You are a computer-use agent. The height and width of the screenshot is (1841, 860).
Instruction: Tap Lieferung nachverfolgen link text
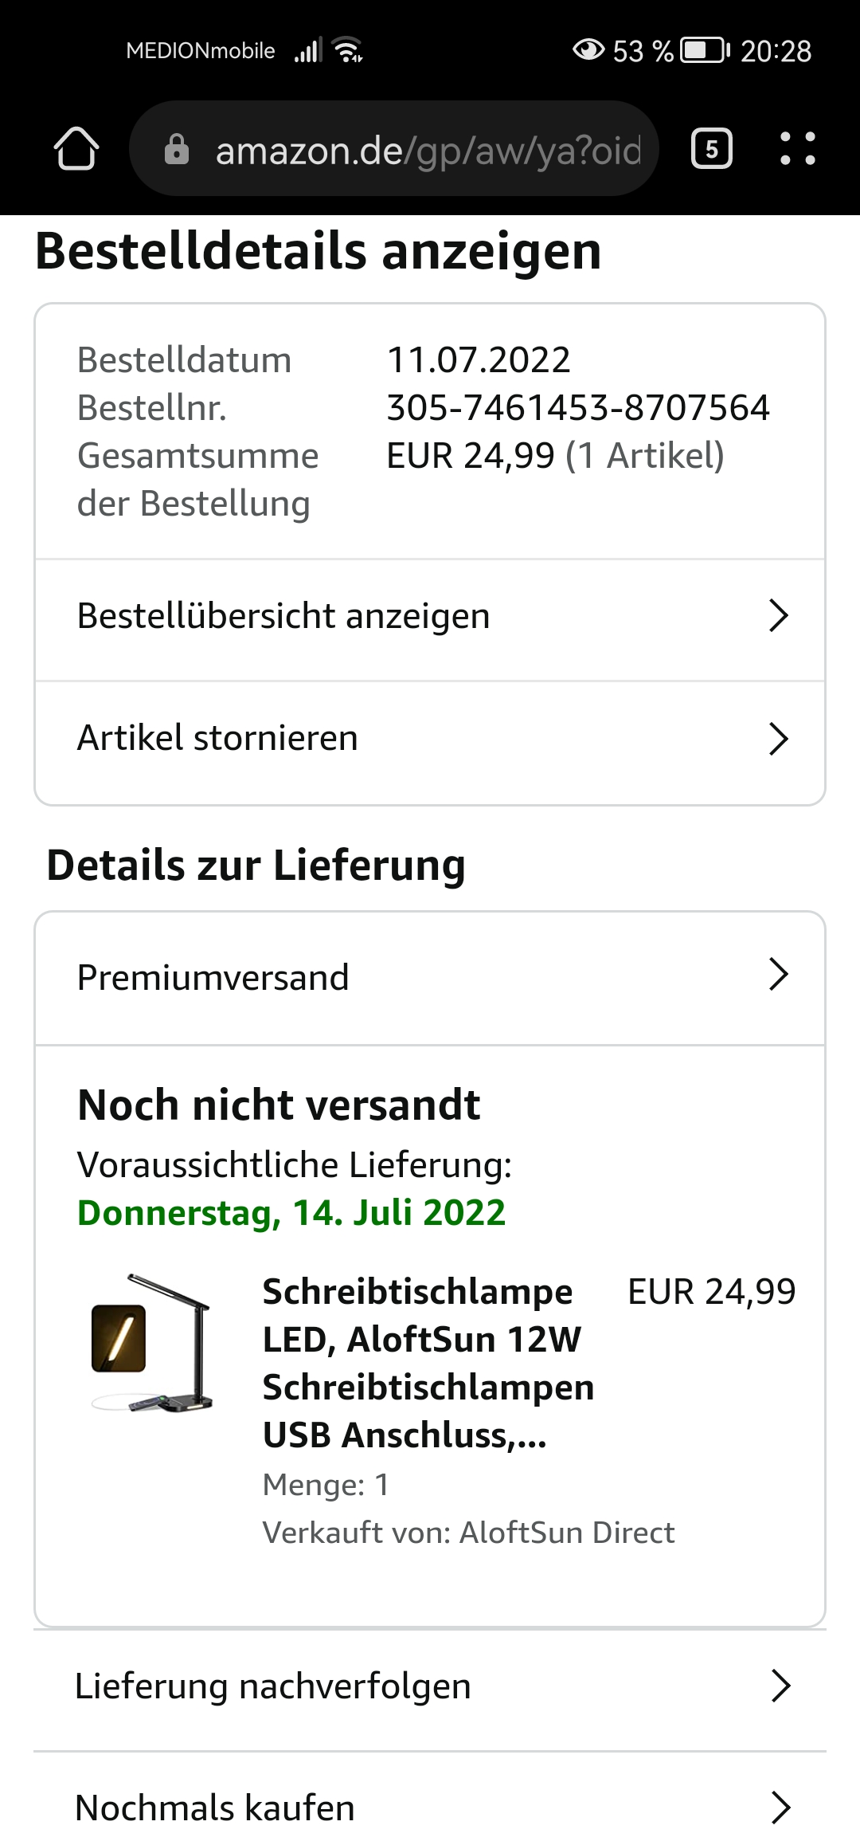pyautogui.click(x=273, y=1686)
